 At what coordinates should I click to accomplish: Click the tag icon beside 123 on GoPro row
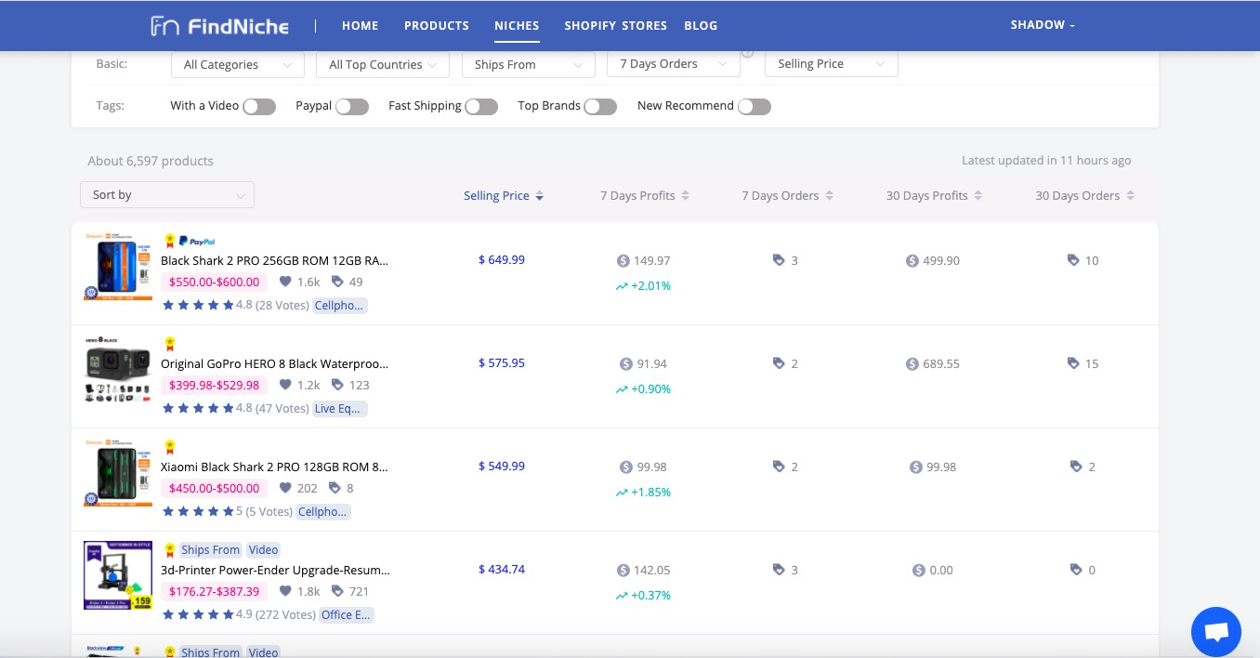click(337, 385)
